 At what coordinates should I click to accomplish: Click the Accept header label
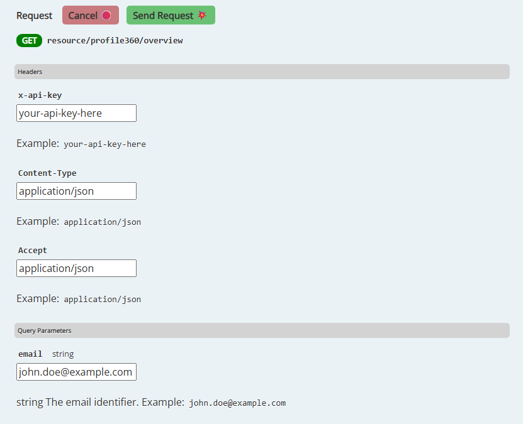coord(33,251)
